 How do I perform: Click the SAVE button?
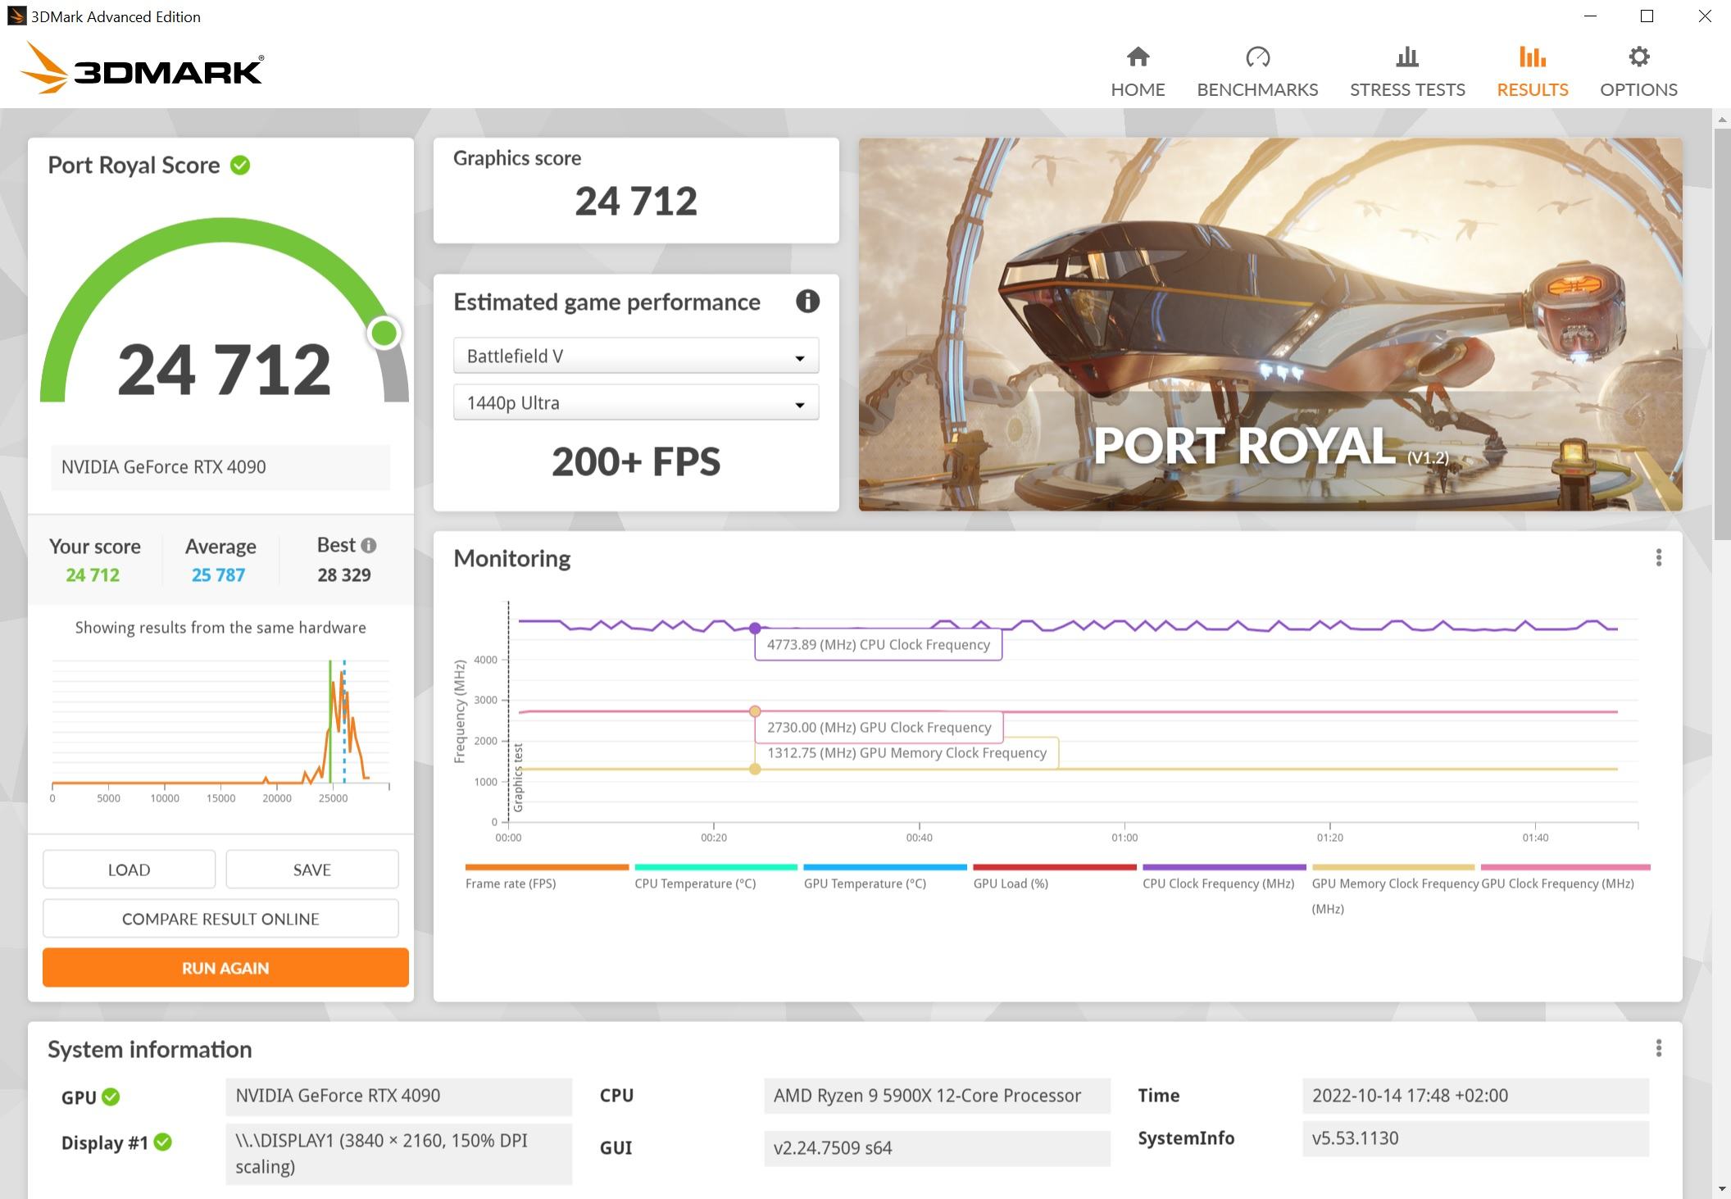[x=311, y=870]
